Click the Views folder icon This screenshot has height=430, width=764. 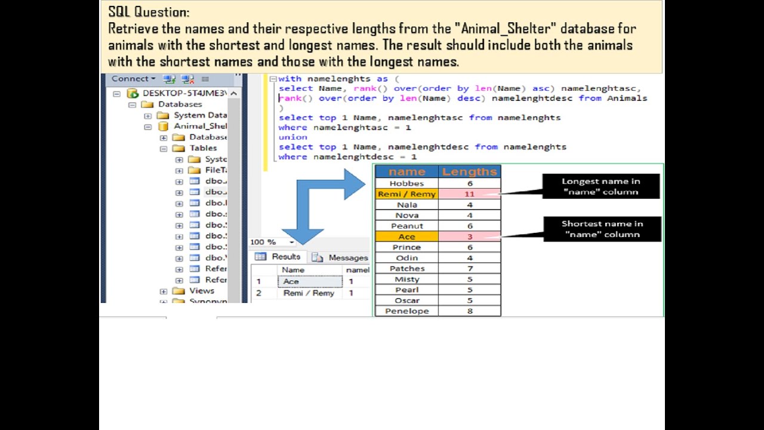click(x=178, y=291)
